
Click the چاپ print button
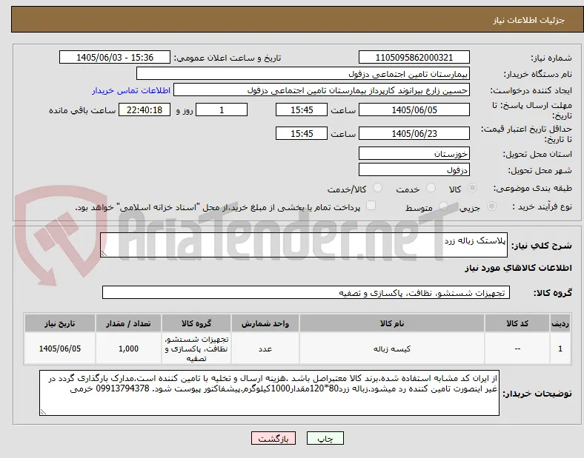pos(325,438)
